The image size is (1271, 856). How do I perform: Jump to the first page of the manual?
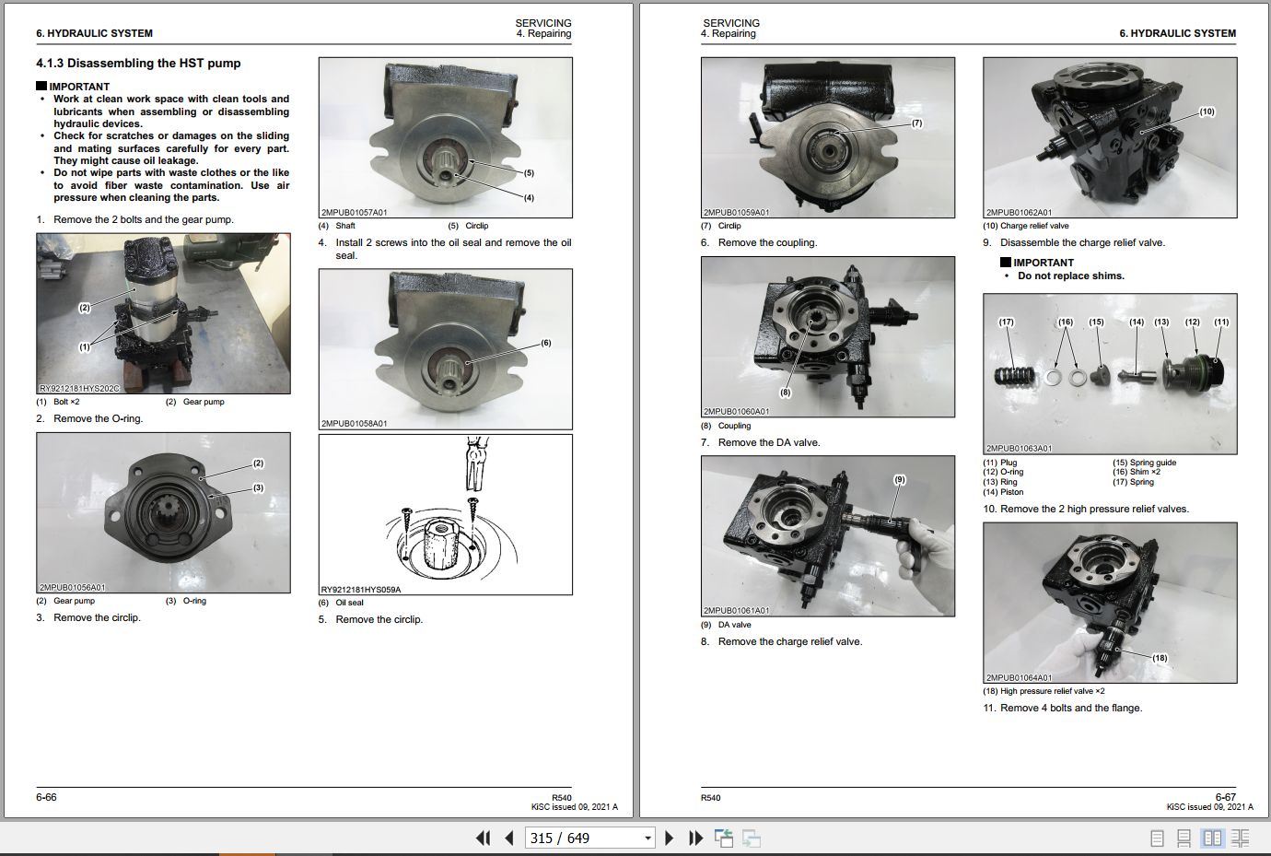[483, 838]
